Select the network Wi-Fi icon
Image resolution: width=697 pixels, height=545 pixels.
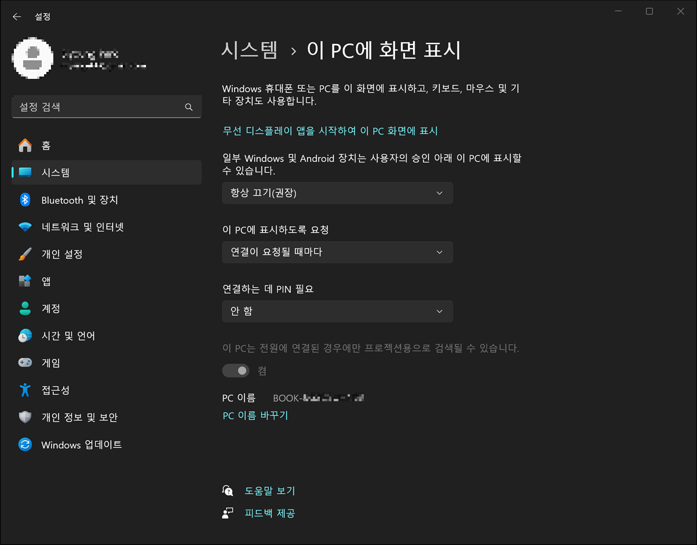[x=25, y=227]
